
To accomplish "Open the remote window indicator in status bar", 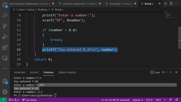I will [x=3, y=100].
